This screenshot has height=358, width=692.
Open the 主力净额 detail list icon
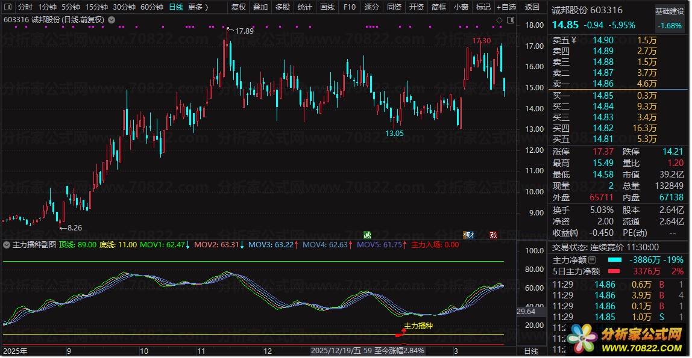coord(591,260)
